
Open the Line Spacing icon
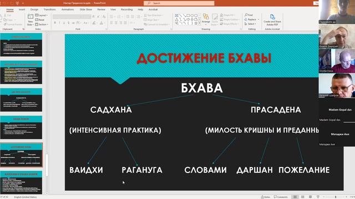click(x=138, y=17)
